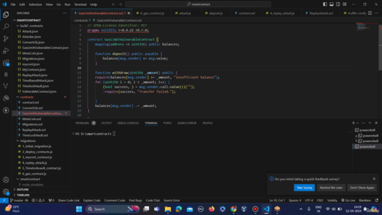Viewport: 382px width, 215px height.
Task: Navigate forward with the arrow in title bar
Action: tap(121, 4)
